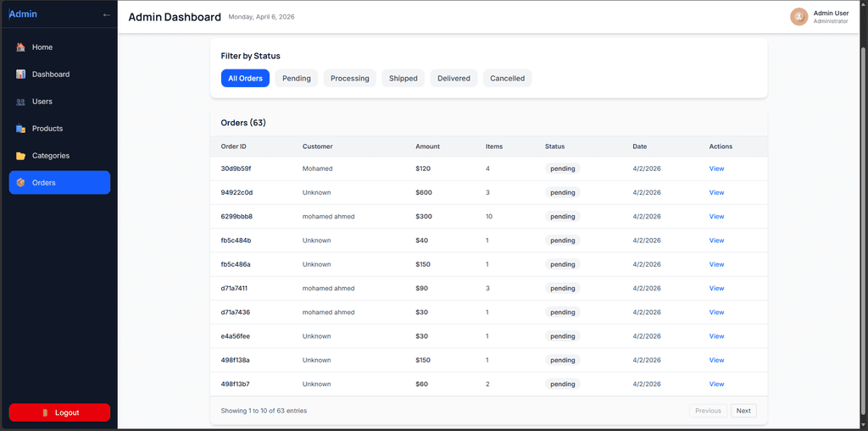Show only Shipped orders
Viewport: 868px width, 431px height.
click(403, 79)
